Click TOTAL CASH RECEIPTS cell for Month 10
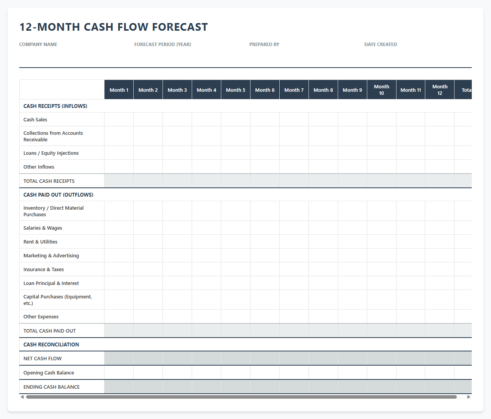 point(382,181)
